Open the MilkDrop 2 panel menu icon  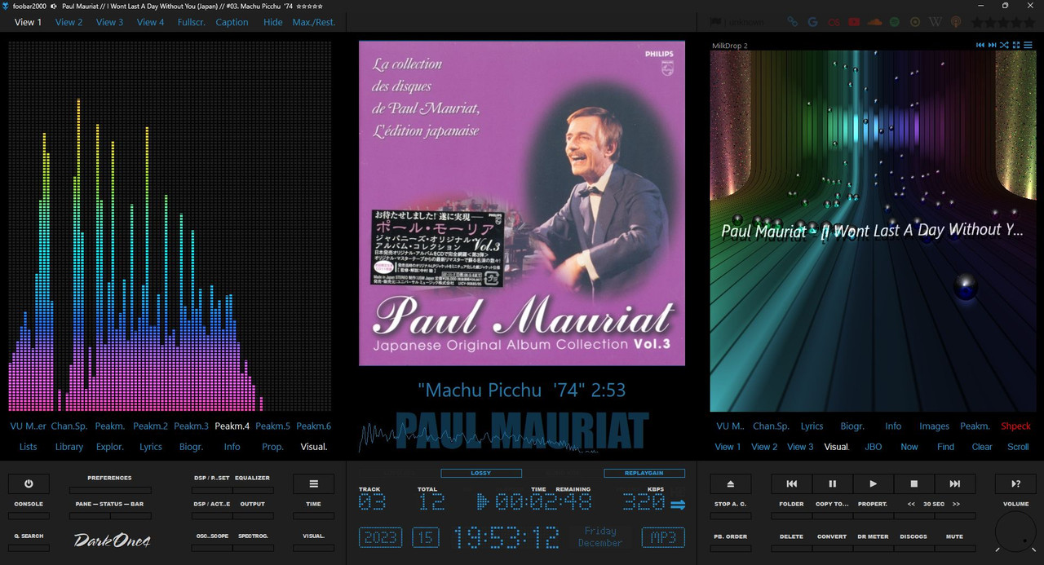coord(1029,45)
